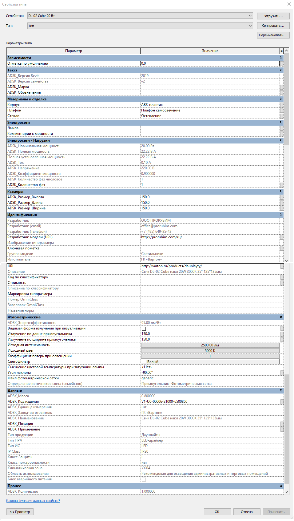The height and width of the screenshot is (521, 294).
Task: Click scrollbar up arrow of parameter table
Action: coord(287,50)
